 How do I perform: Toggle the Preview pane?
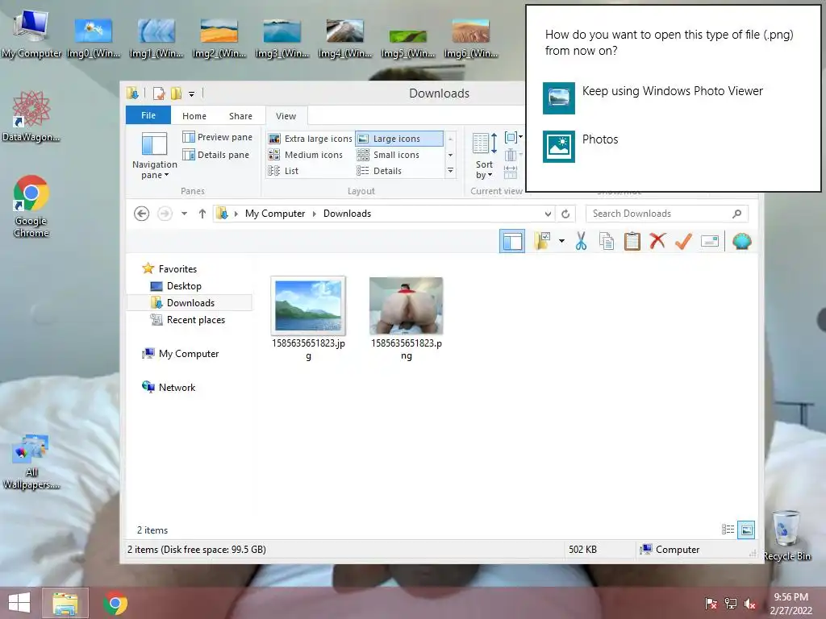[x=217, y=137]
